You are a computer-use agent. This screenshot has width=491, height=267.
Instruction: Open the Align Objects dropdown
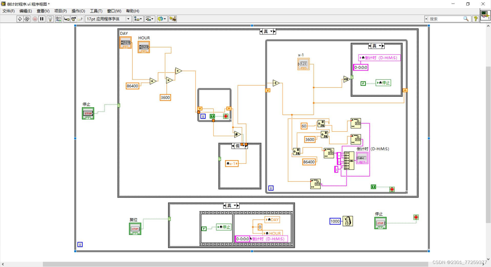coord(138,19)
